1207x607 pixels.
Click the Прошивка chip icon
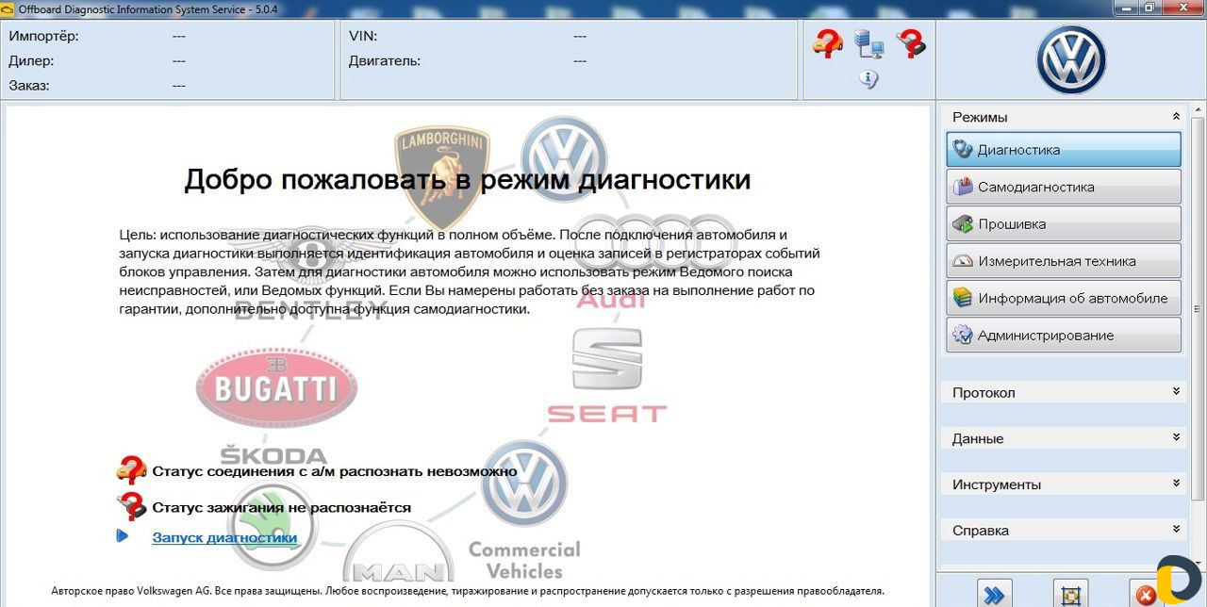(x=963, y=224)
